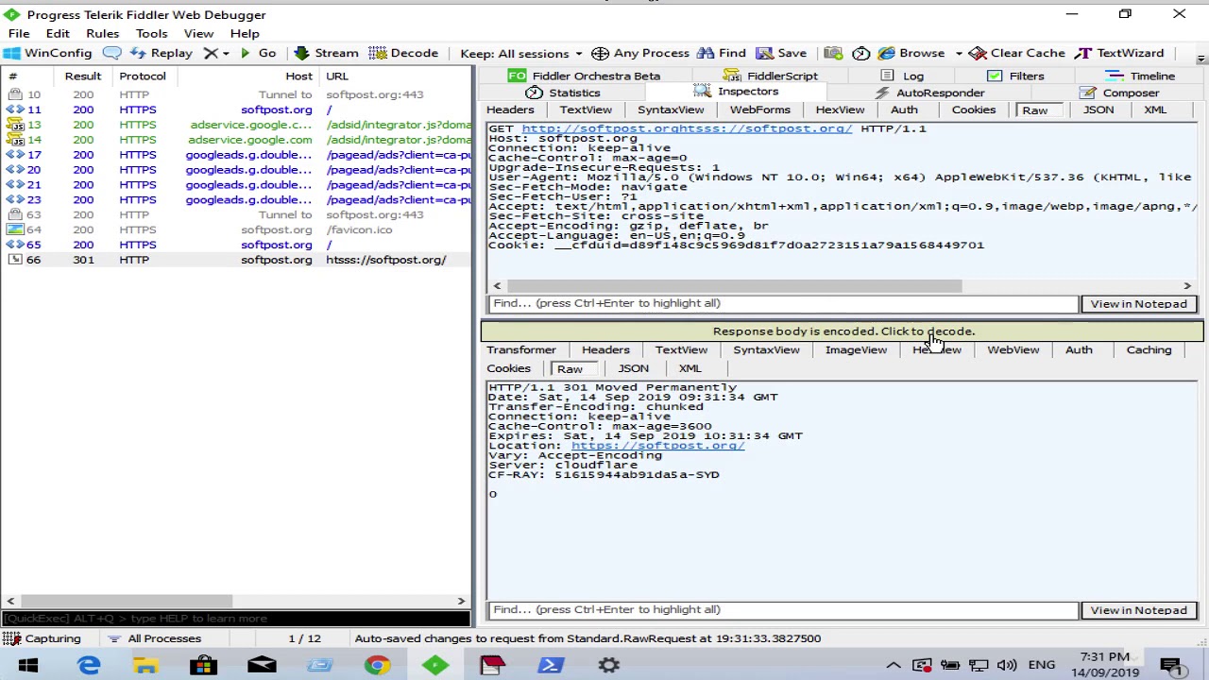The height and width of the screenshot is (680, 1209).
Task: Click the session list horizontal scrollbar
Action: 126,601
